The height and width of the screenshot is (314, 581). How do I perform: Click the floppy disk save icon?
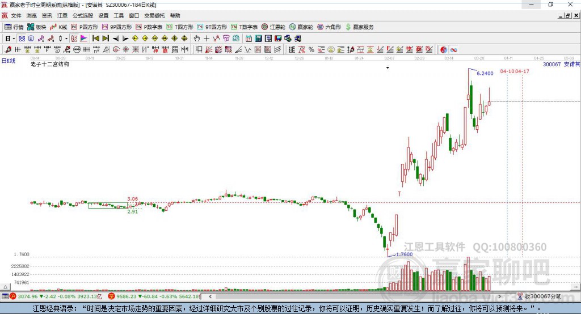(x=278, y=39)
